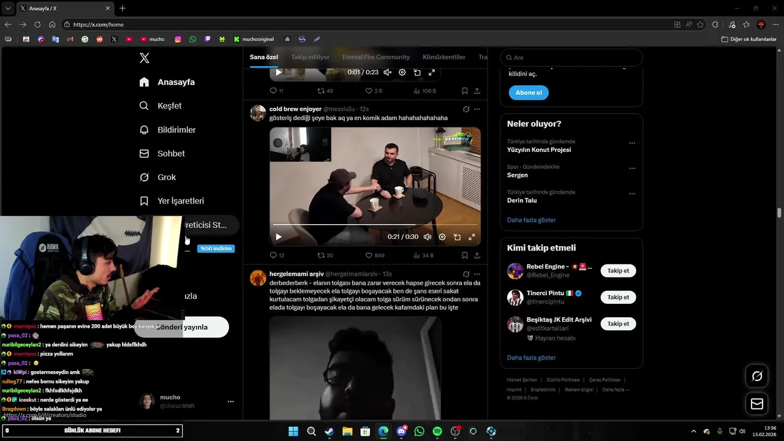Repost the top post with 49 reposts
Screen dimensions: 784x441
tap(325, 91)
